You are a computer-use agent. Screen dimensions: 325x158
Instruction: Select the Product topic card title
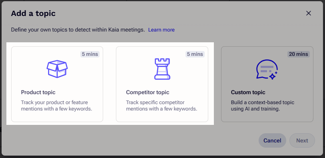coord(38,92)
